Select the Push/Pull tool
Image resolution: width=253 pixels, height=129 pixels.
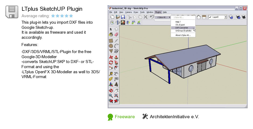[x=116, y=57]
